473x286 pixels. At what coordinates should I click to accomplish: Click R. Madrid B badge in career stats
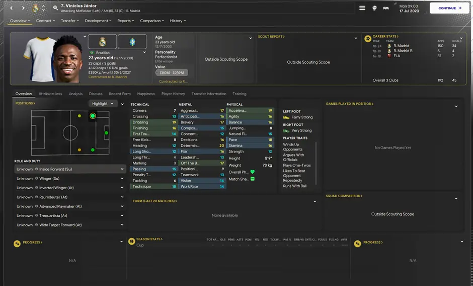point(389,51)
